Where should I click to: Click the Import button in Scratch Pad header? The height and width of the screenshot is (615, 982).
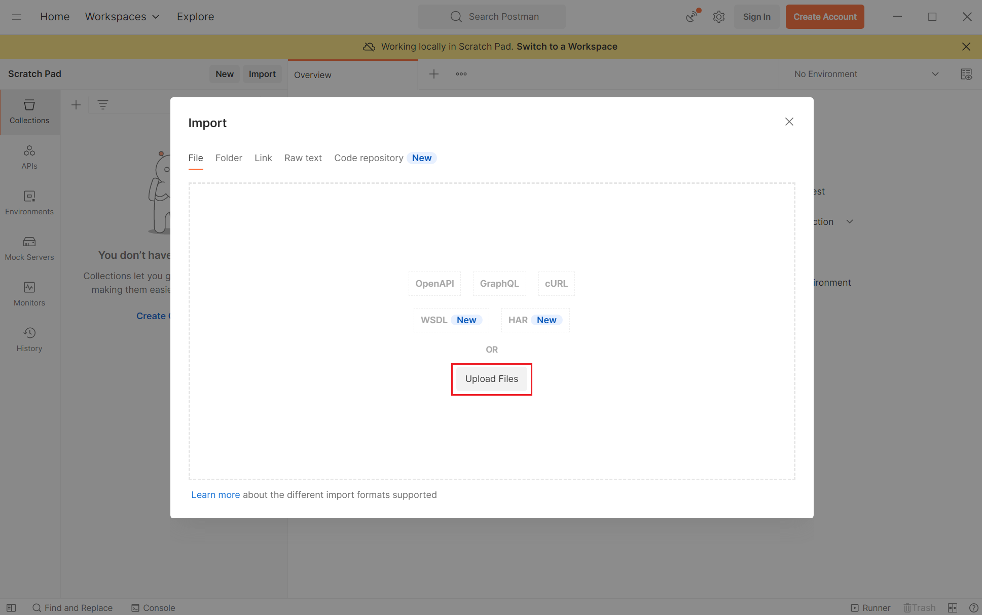point(262,74)
